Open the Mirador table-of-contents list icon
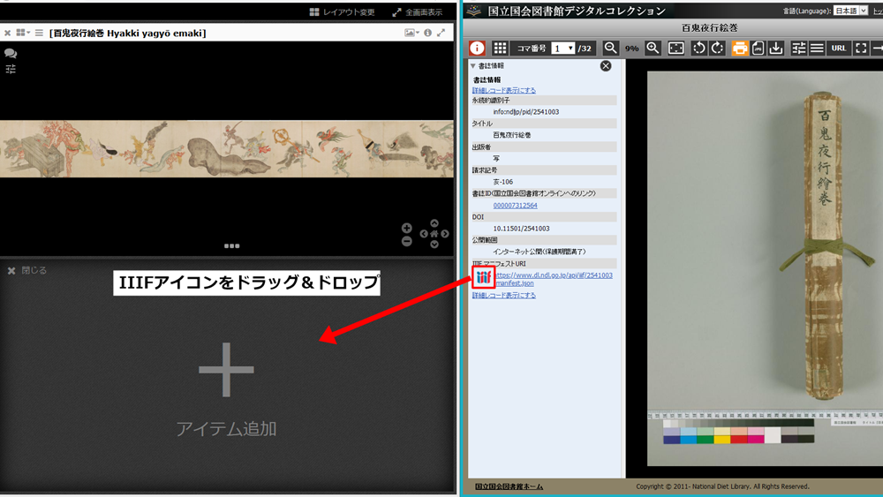The image size is (883, 497). [x=39, y=34]
